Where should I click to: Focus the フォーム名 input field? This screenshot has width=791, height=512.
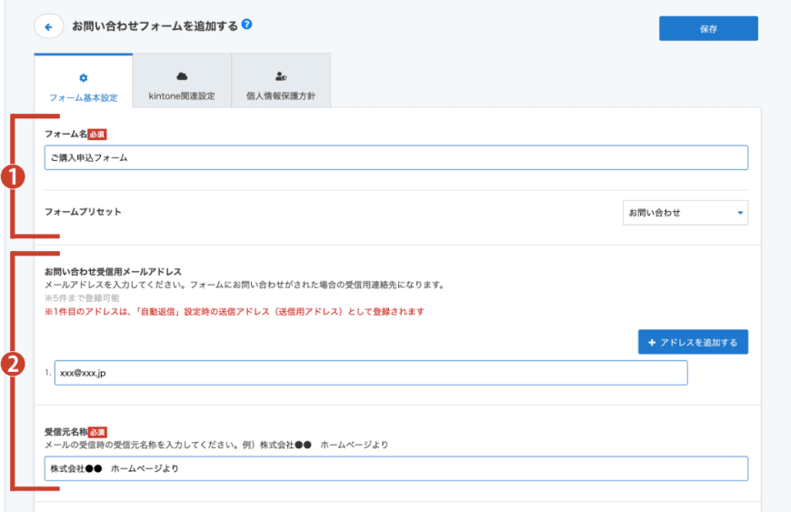pos(396,158)
